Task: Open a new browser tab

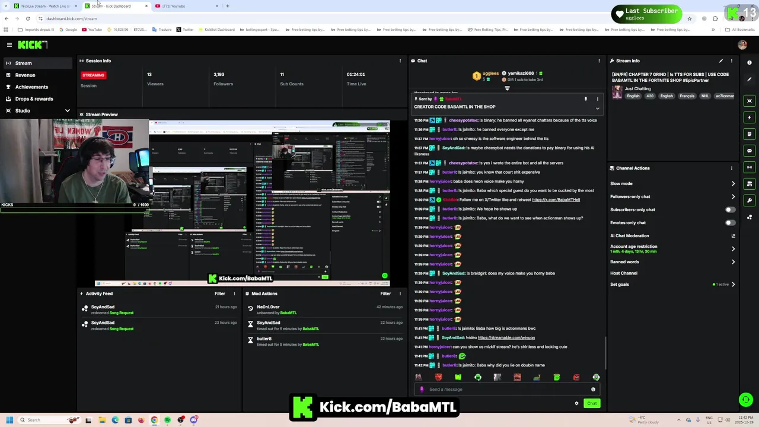Action: coord(228,6)
